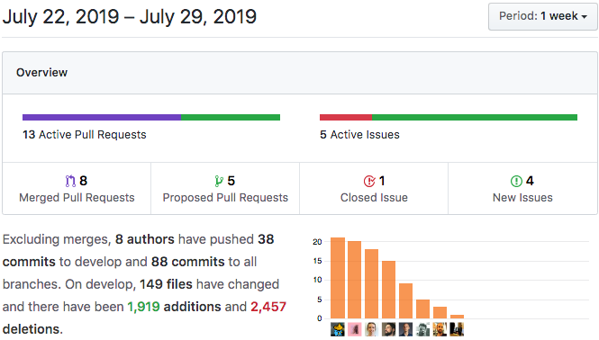Click the shortest orange commit bar
Image resolution: width=599 pixels, height=340 pixels.
click(457, 317)
